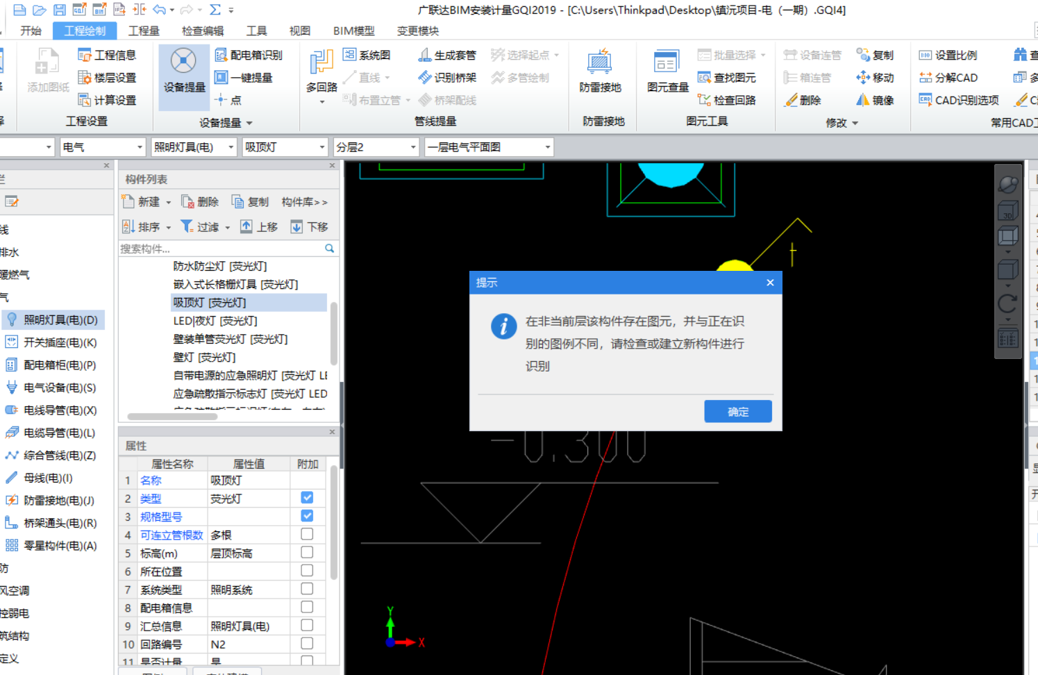Image resolution: width=1038 pixels, height=675 pixels.
Task: Click the 多回路 icon
Action: point(321,62)
